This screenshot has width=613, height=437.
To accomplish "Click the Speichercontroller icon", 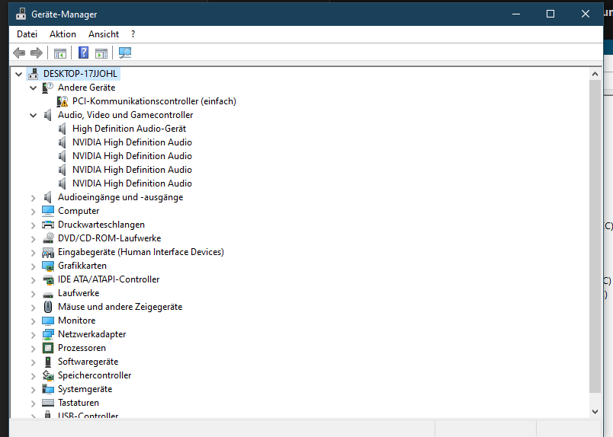I will click(48, 375).
